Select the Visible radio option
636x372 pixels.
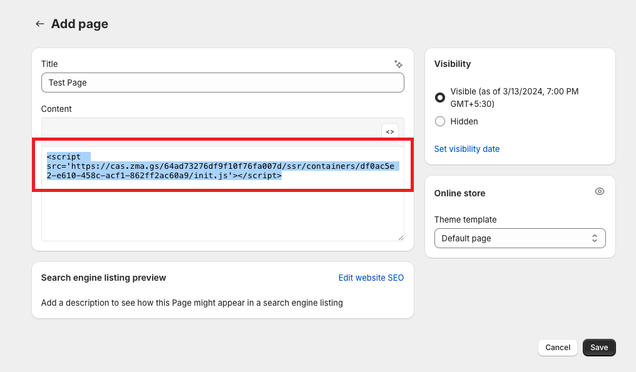coord(439,98)
